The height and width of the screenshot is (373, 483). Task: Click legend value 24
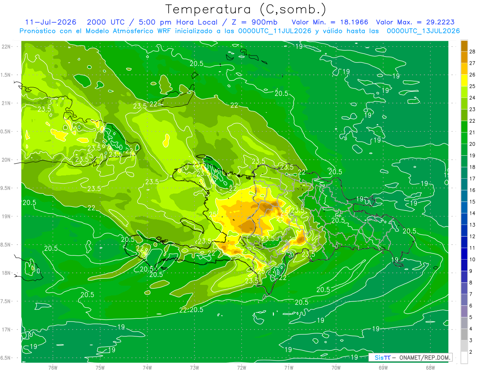pos(473,98)
